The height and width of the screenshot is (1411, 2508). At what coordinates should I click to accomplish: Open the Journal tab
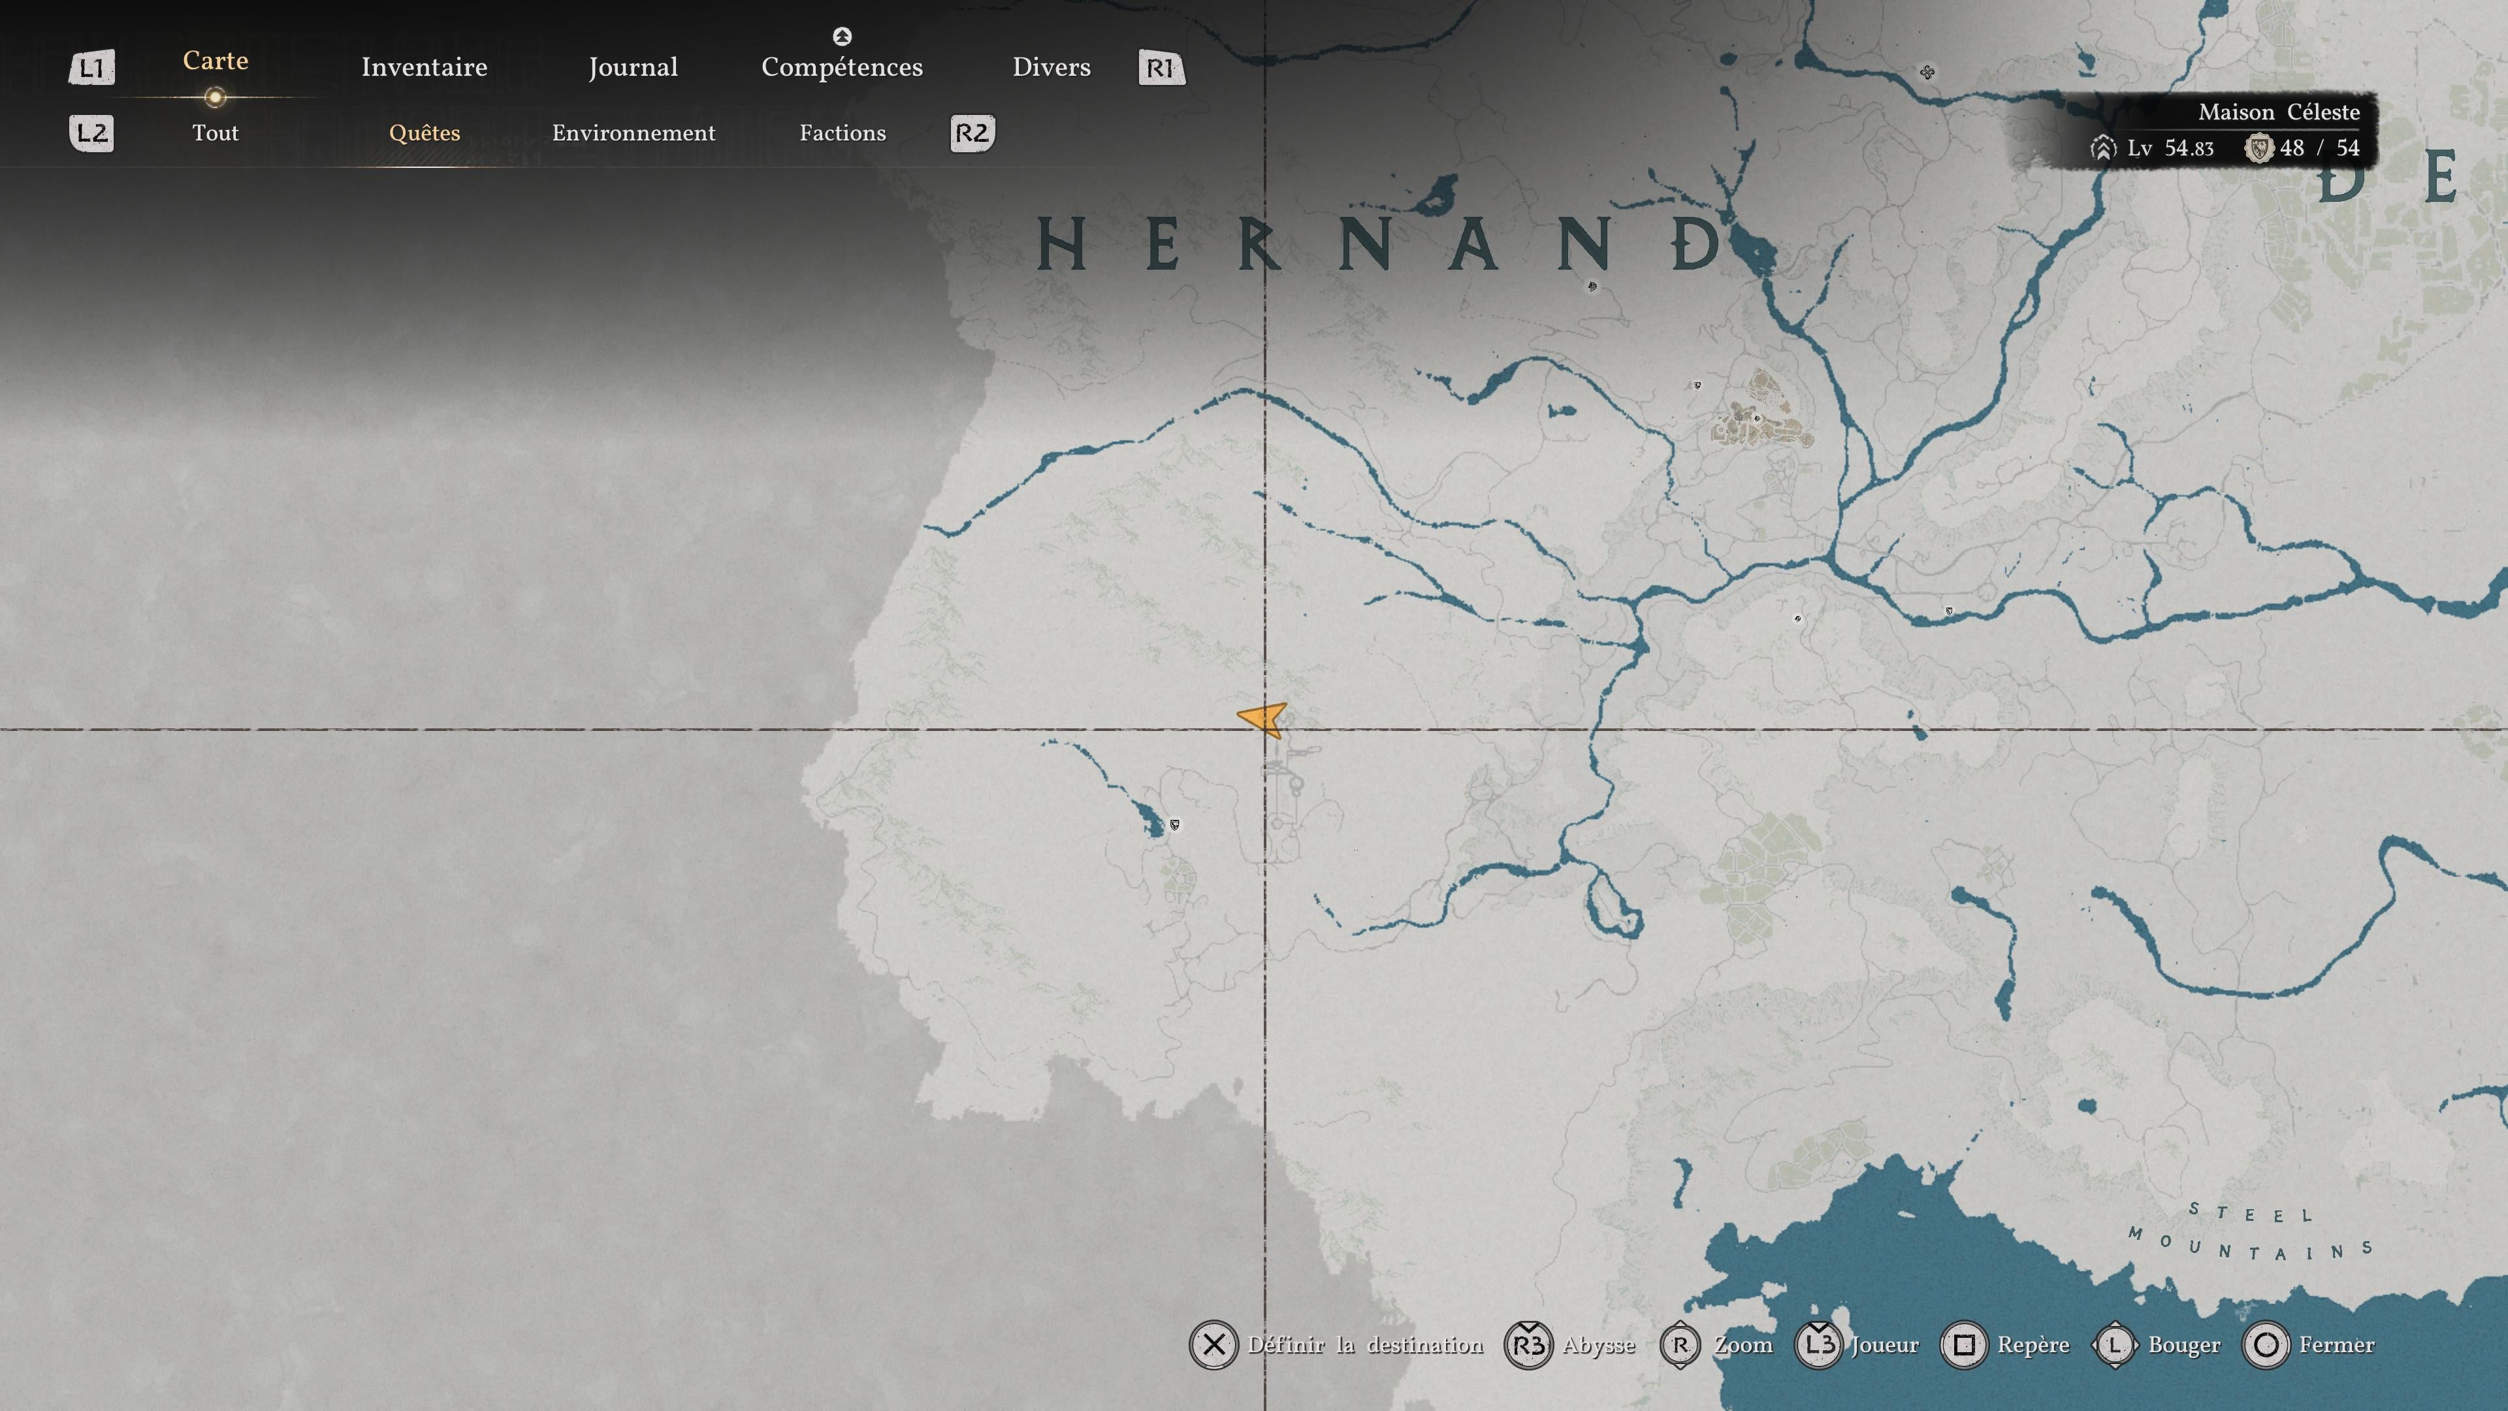tap(633, 67)
